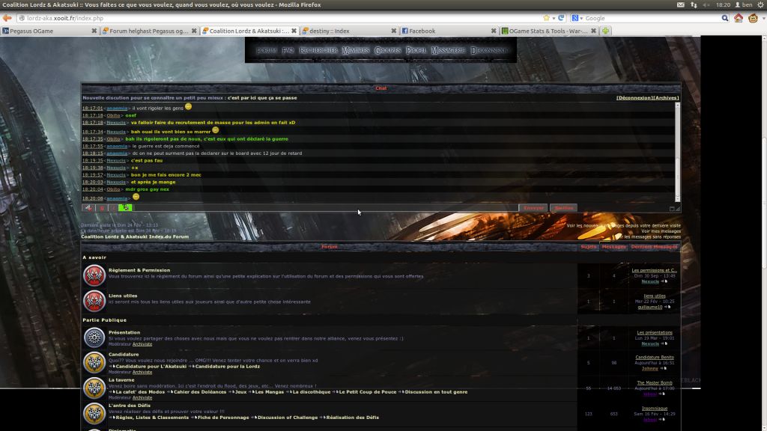Screen dimensions: 767x431
Task: Click the La taverne forum icon
Action: (x=94, y=388)
